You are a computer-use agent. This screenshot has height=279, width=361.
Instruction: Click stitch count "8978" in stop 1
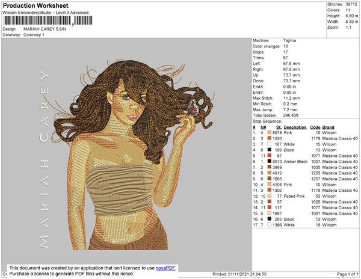[277, 133]
